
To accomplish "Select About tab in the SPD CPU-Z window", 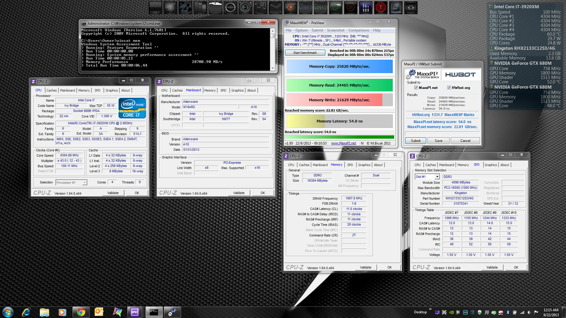I will [504, 165].
